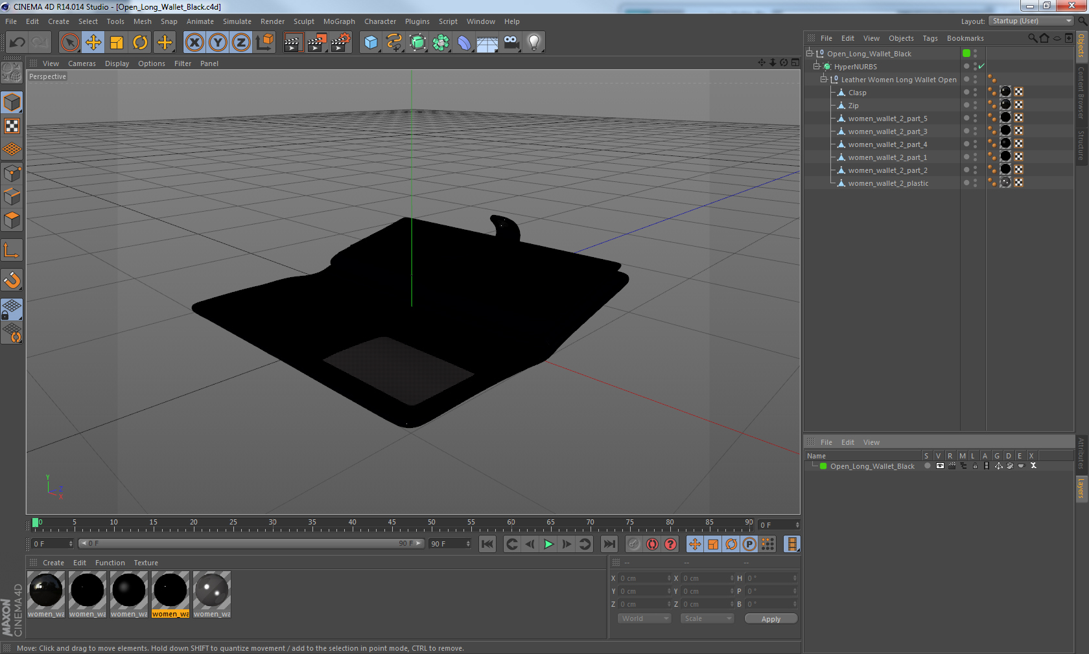
Task: Toggle Y axis lock
Action: (x=218, y=43)
